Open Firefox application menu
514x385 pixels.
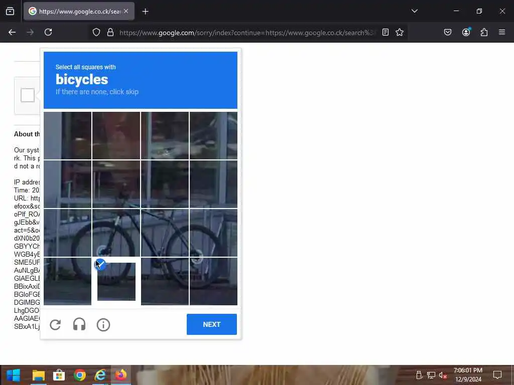click(x=502, y=32)
